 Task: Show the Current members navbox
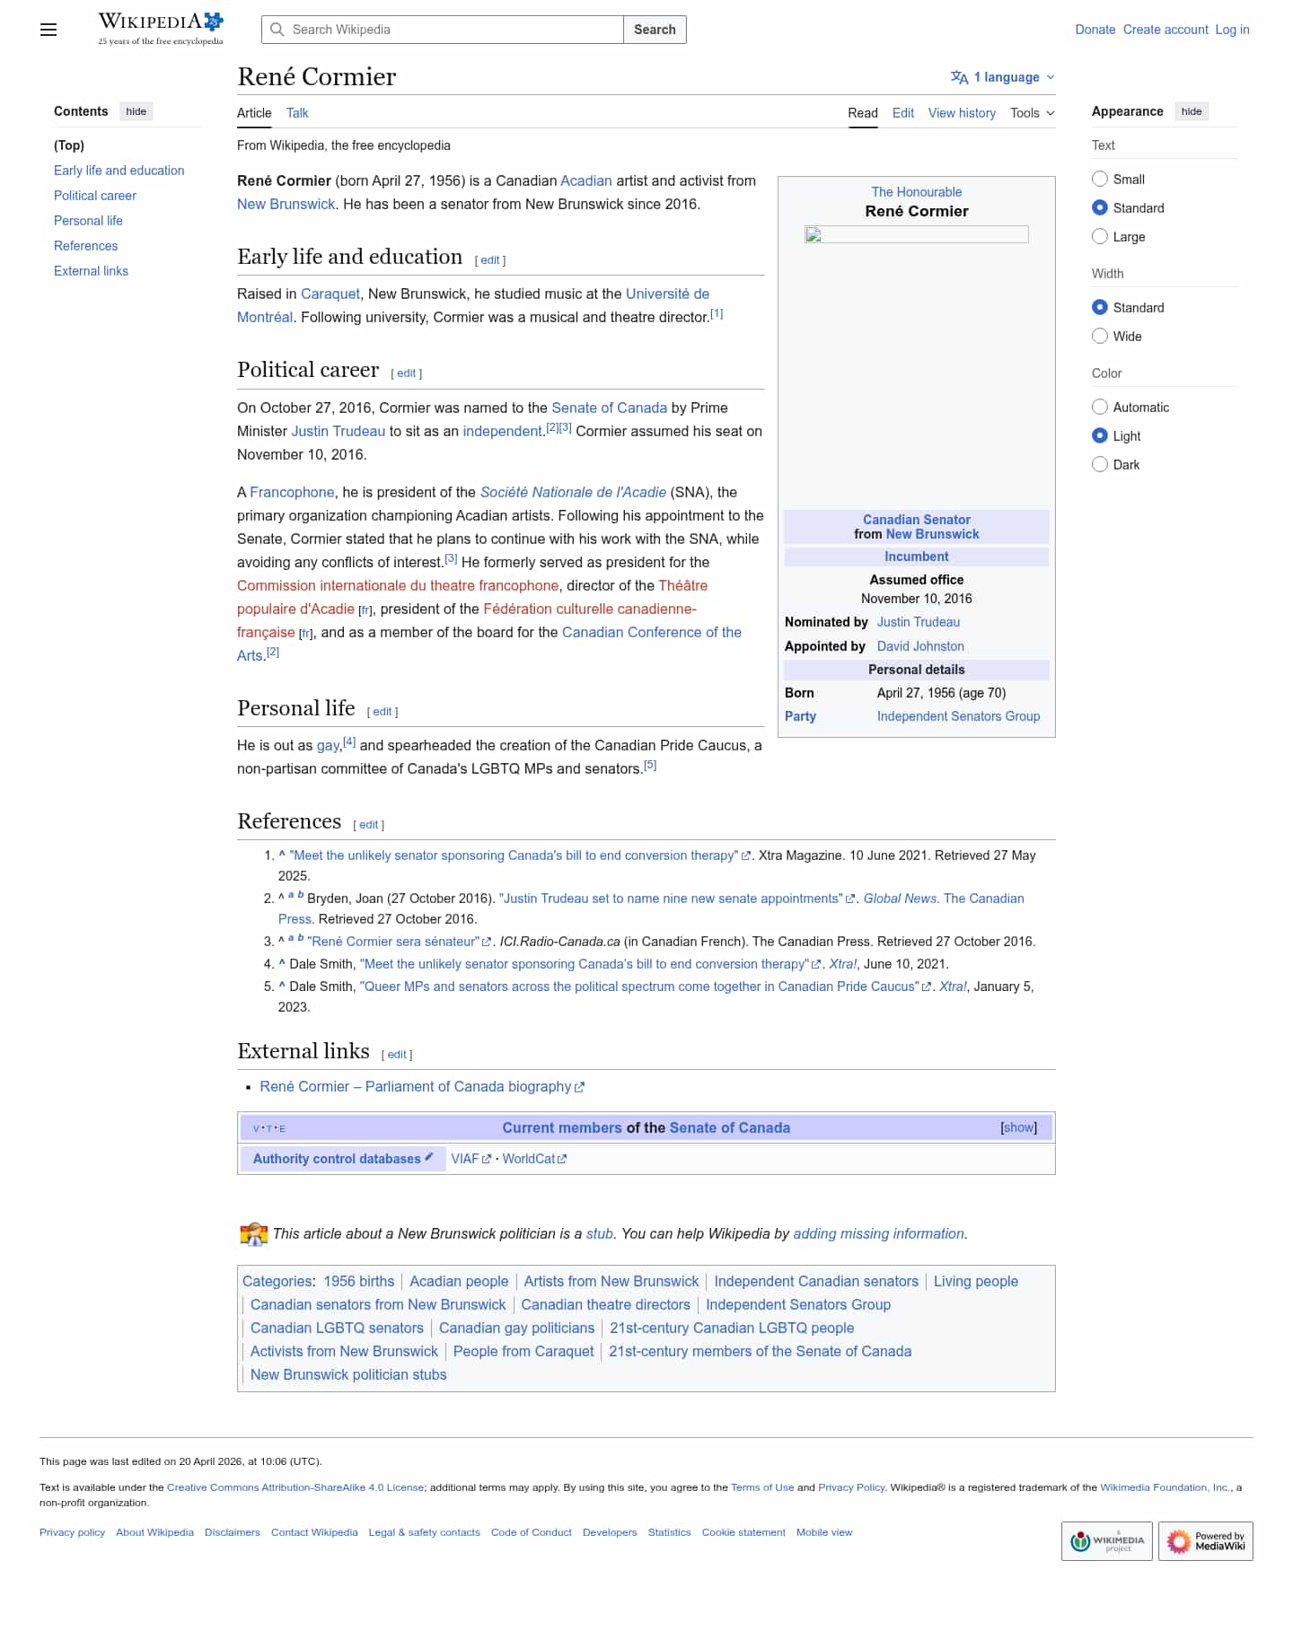click(1018, 1127)
